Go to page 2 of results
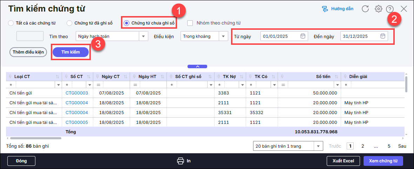414x169 pixels. pyautogui.click(x=362, y=146)
